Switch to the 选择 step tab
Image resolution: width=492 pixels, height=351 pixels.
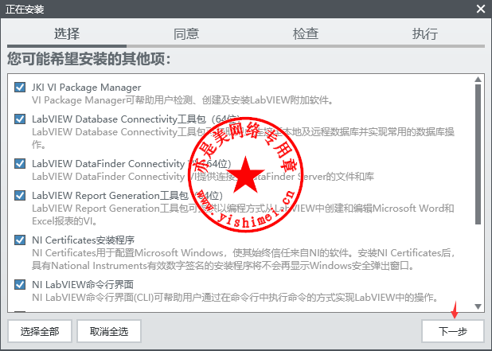coord(67,33)
